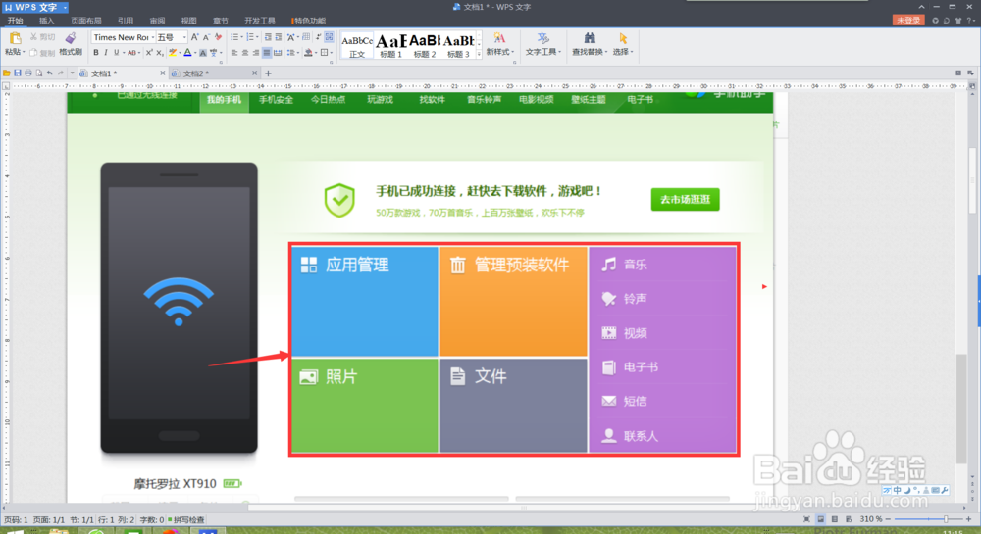Image resolution: width=981 pixels, height=534 pixels.
Task: Click the New Style (新样式) icon
Action: coord(499,39)
